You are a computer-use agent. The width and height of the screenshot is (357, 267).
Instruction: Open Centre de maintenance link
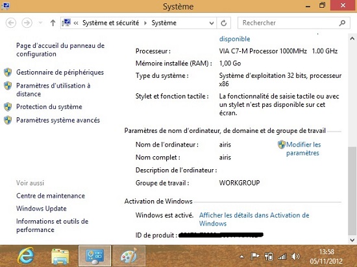click(x=51, y=196)
